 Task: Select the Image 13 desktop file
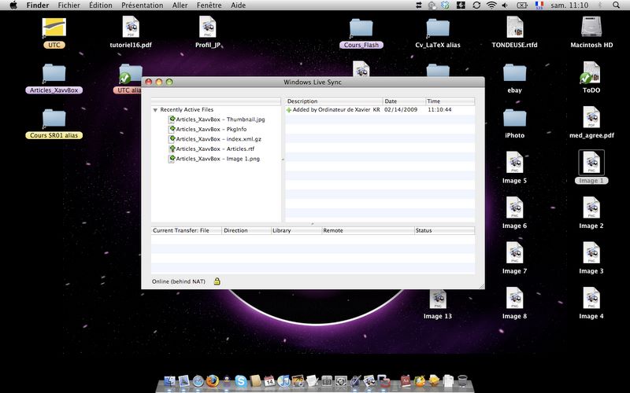point(438,303)
